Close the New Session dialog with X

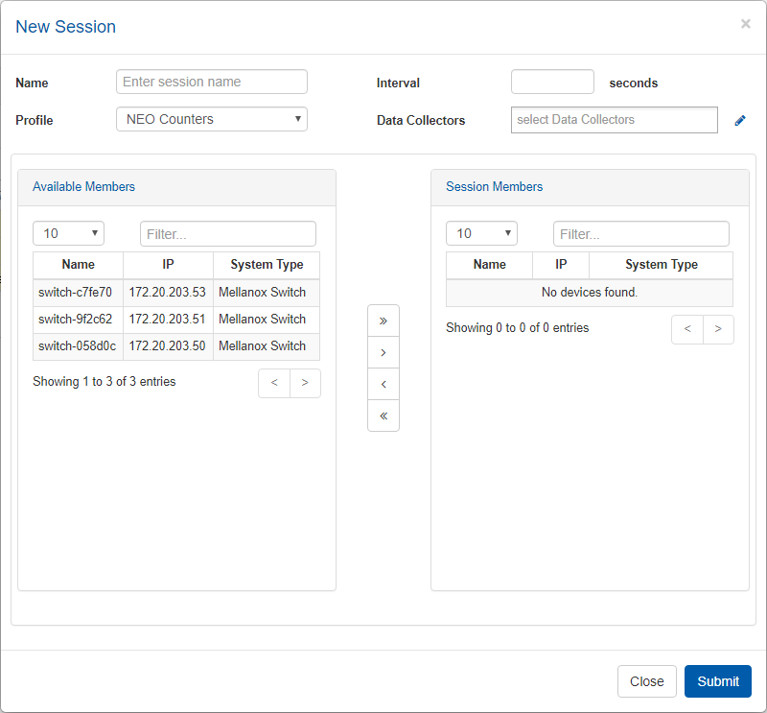(745, 24)
